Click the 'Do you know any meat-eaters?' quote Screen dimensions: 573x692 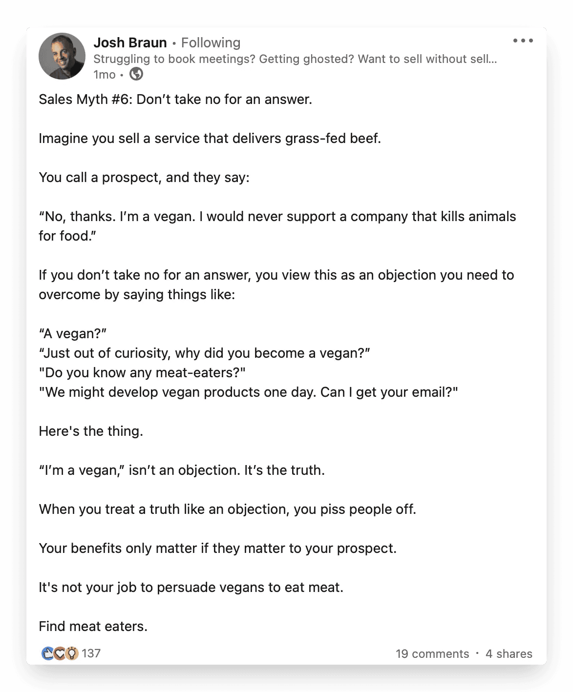click(142, 373)
